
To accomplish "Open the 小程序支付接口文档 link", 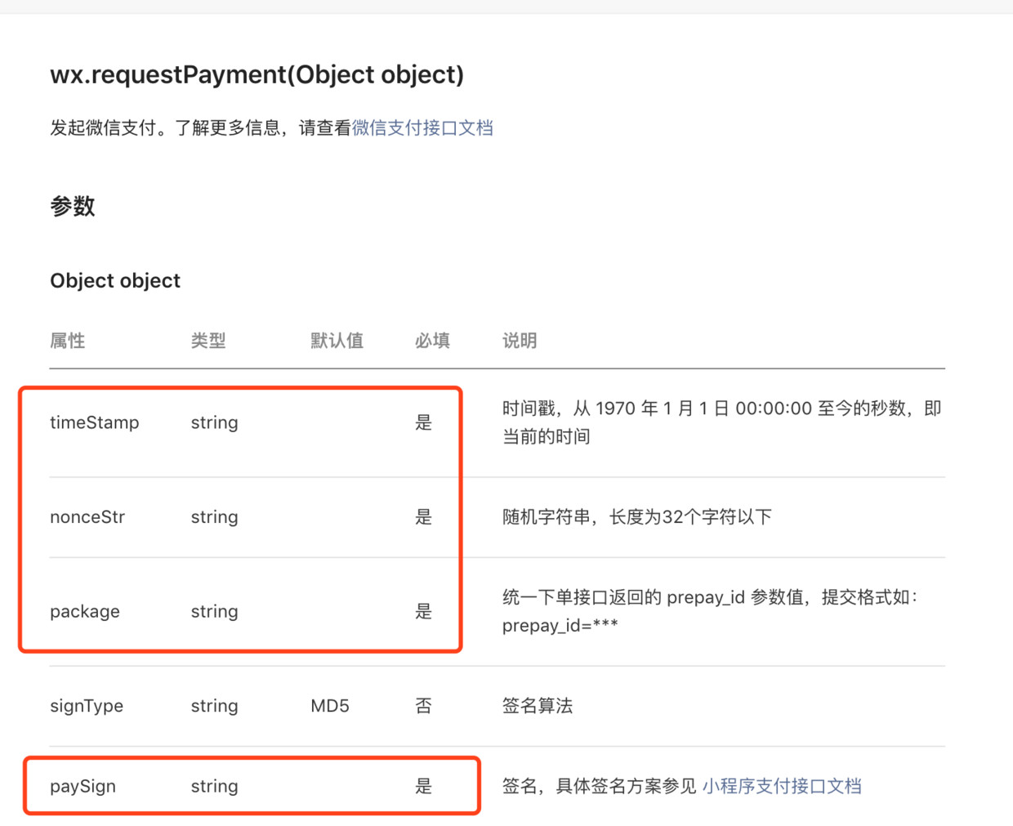I will [x=782, y=786].
